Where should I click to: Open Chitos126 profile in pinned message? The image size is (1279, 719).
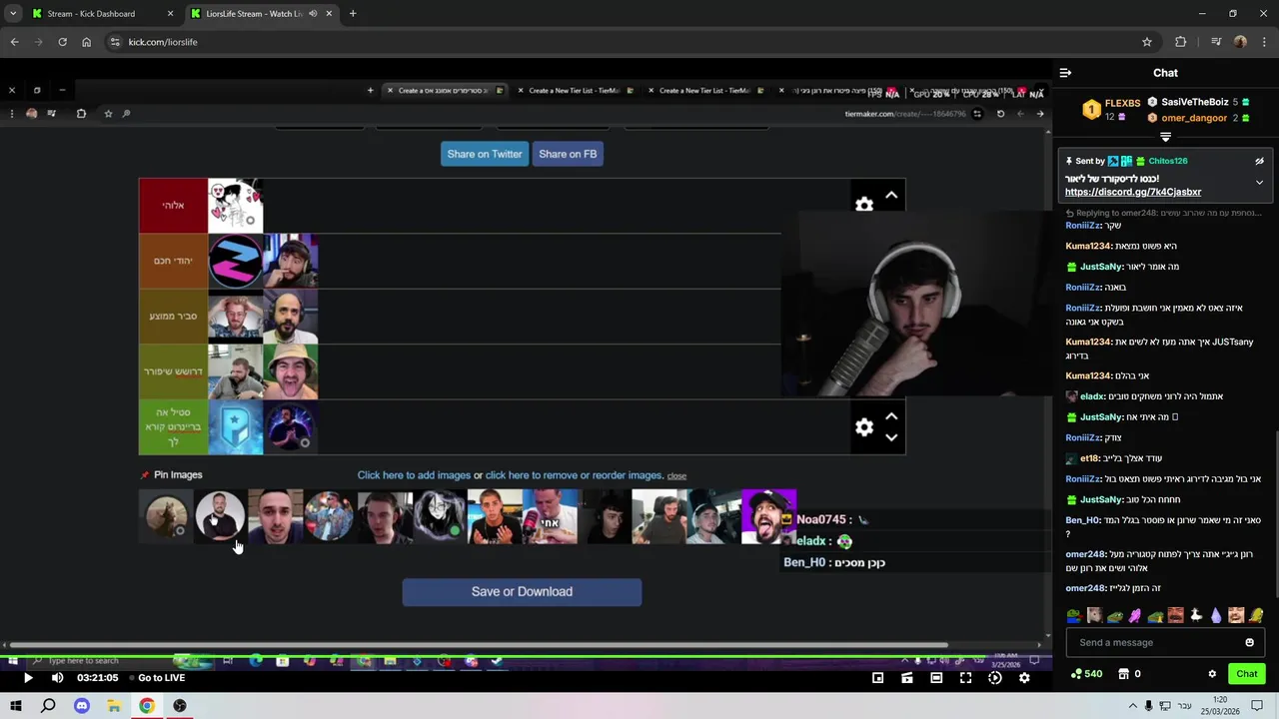click(1167, 161)
